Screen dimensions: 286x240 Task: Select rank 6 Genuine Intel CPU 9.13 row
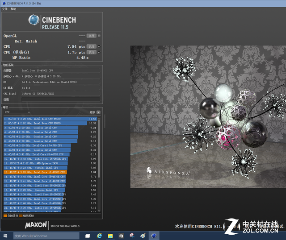click(50, 141)
